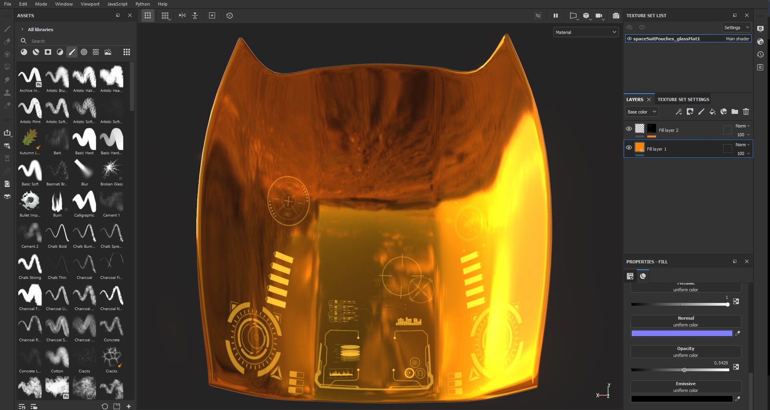Click the add effect magic wand icon
770x410 pixels.
[679, 112]
